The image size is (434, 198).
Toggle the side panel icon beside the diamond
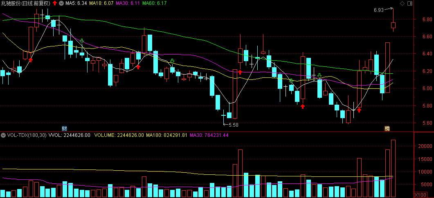coord(410,3)
